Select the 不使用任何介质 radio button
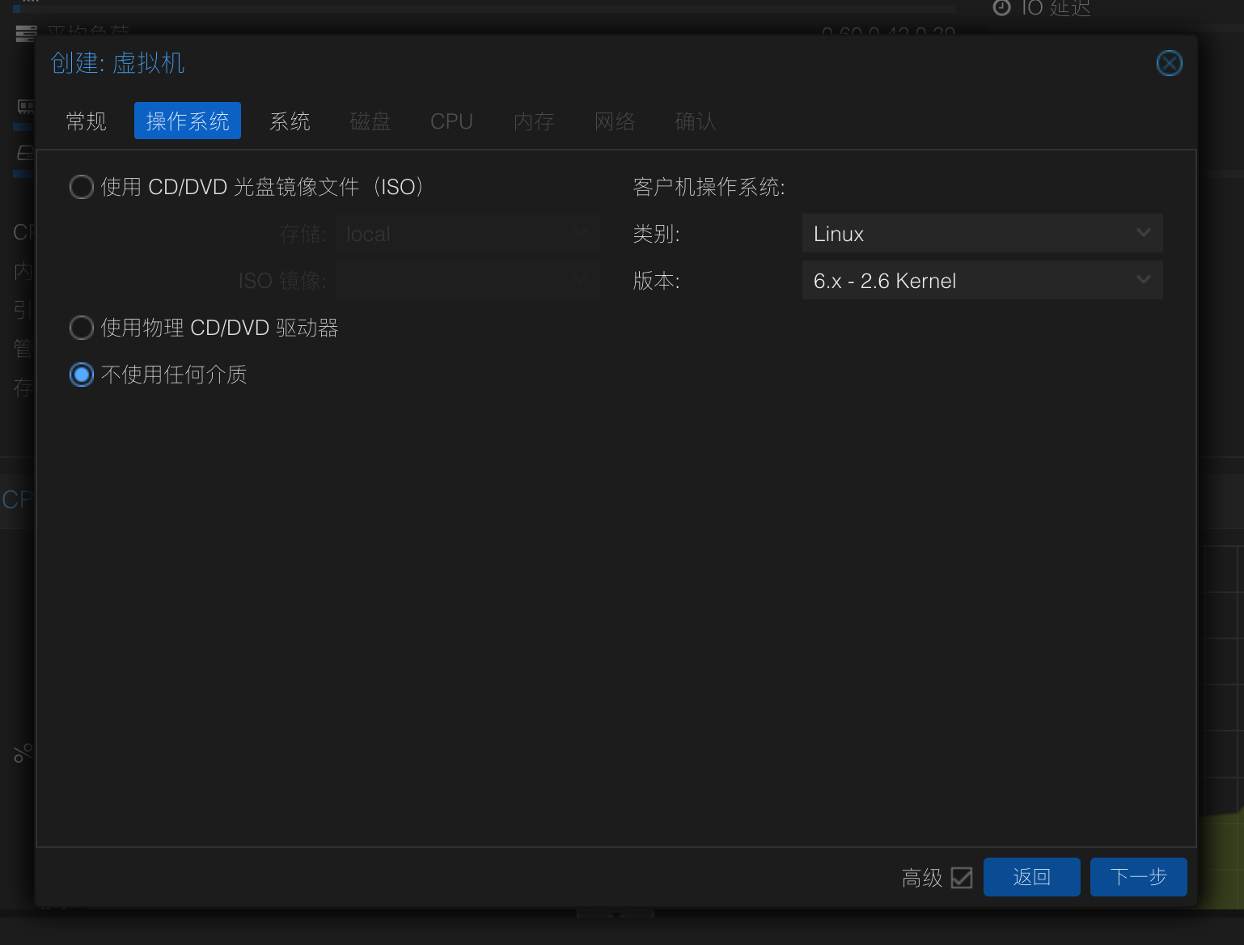This screenshot has width=1244, height=945. (x=82, y=375)
